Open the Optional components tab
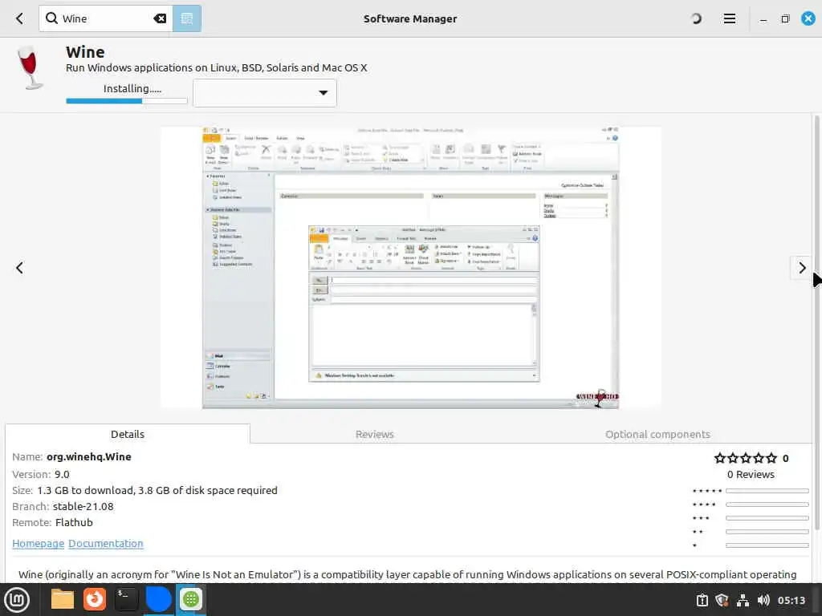 click(657, 434)
